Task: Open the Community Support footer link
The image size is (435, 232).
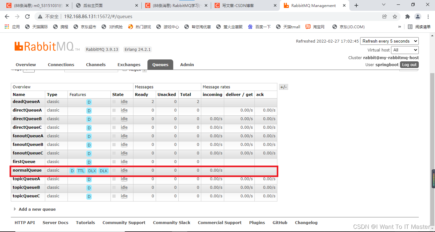Action: 124,222
